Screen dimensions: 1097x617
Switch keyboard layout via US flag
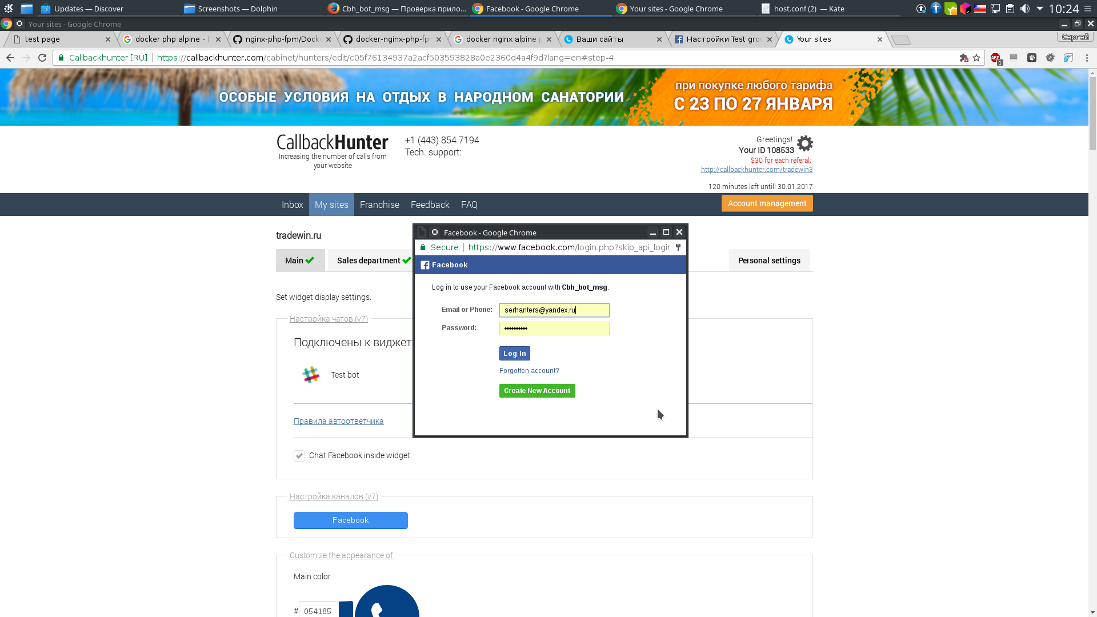[x=980, y=9]
